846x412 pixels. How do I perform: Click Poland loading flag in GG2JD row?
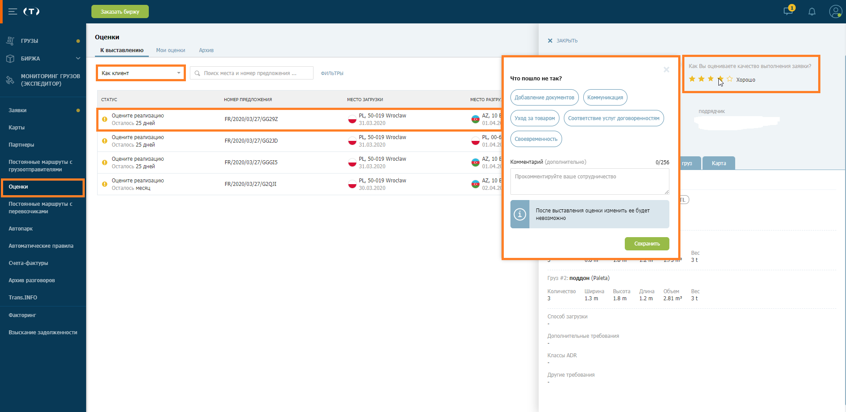(352, 141)
